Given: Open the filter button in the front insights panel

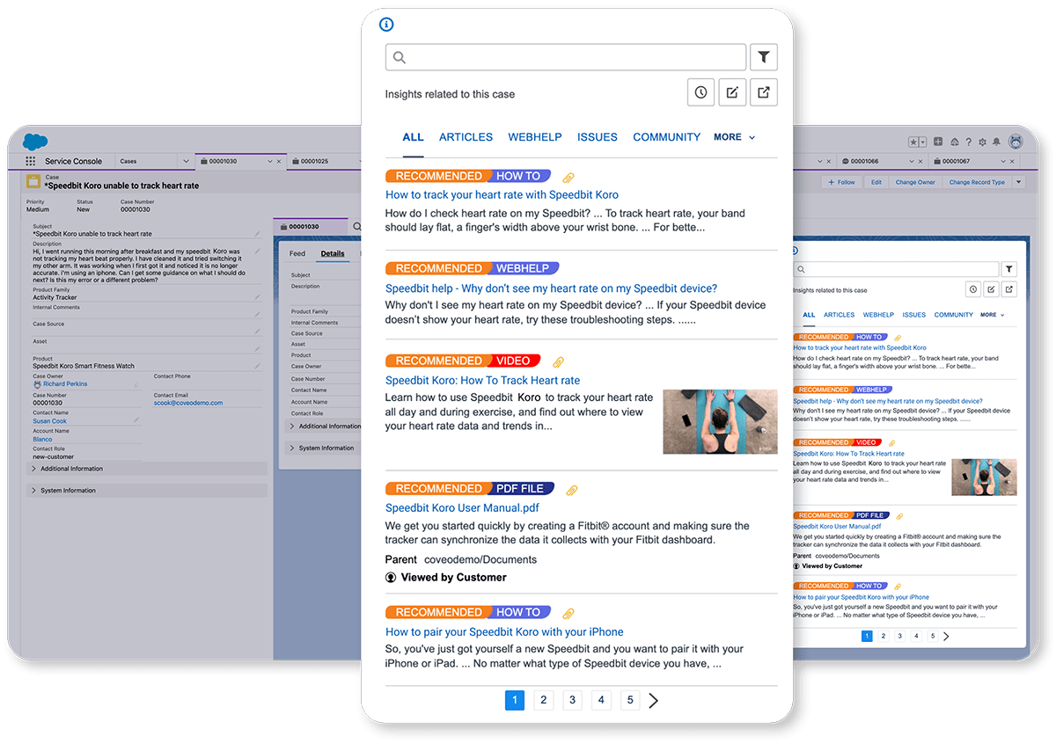Looking at the screenshot, I should point(764,57).
